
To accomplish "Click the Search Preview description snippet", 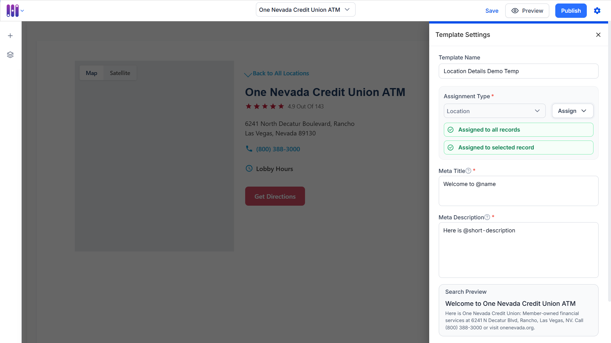I will click(514, 320).
